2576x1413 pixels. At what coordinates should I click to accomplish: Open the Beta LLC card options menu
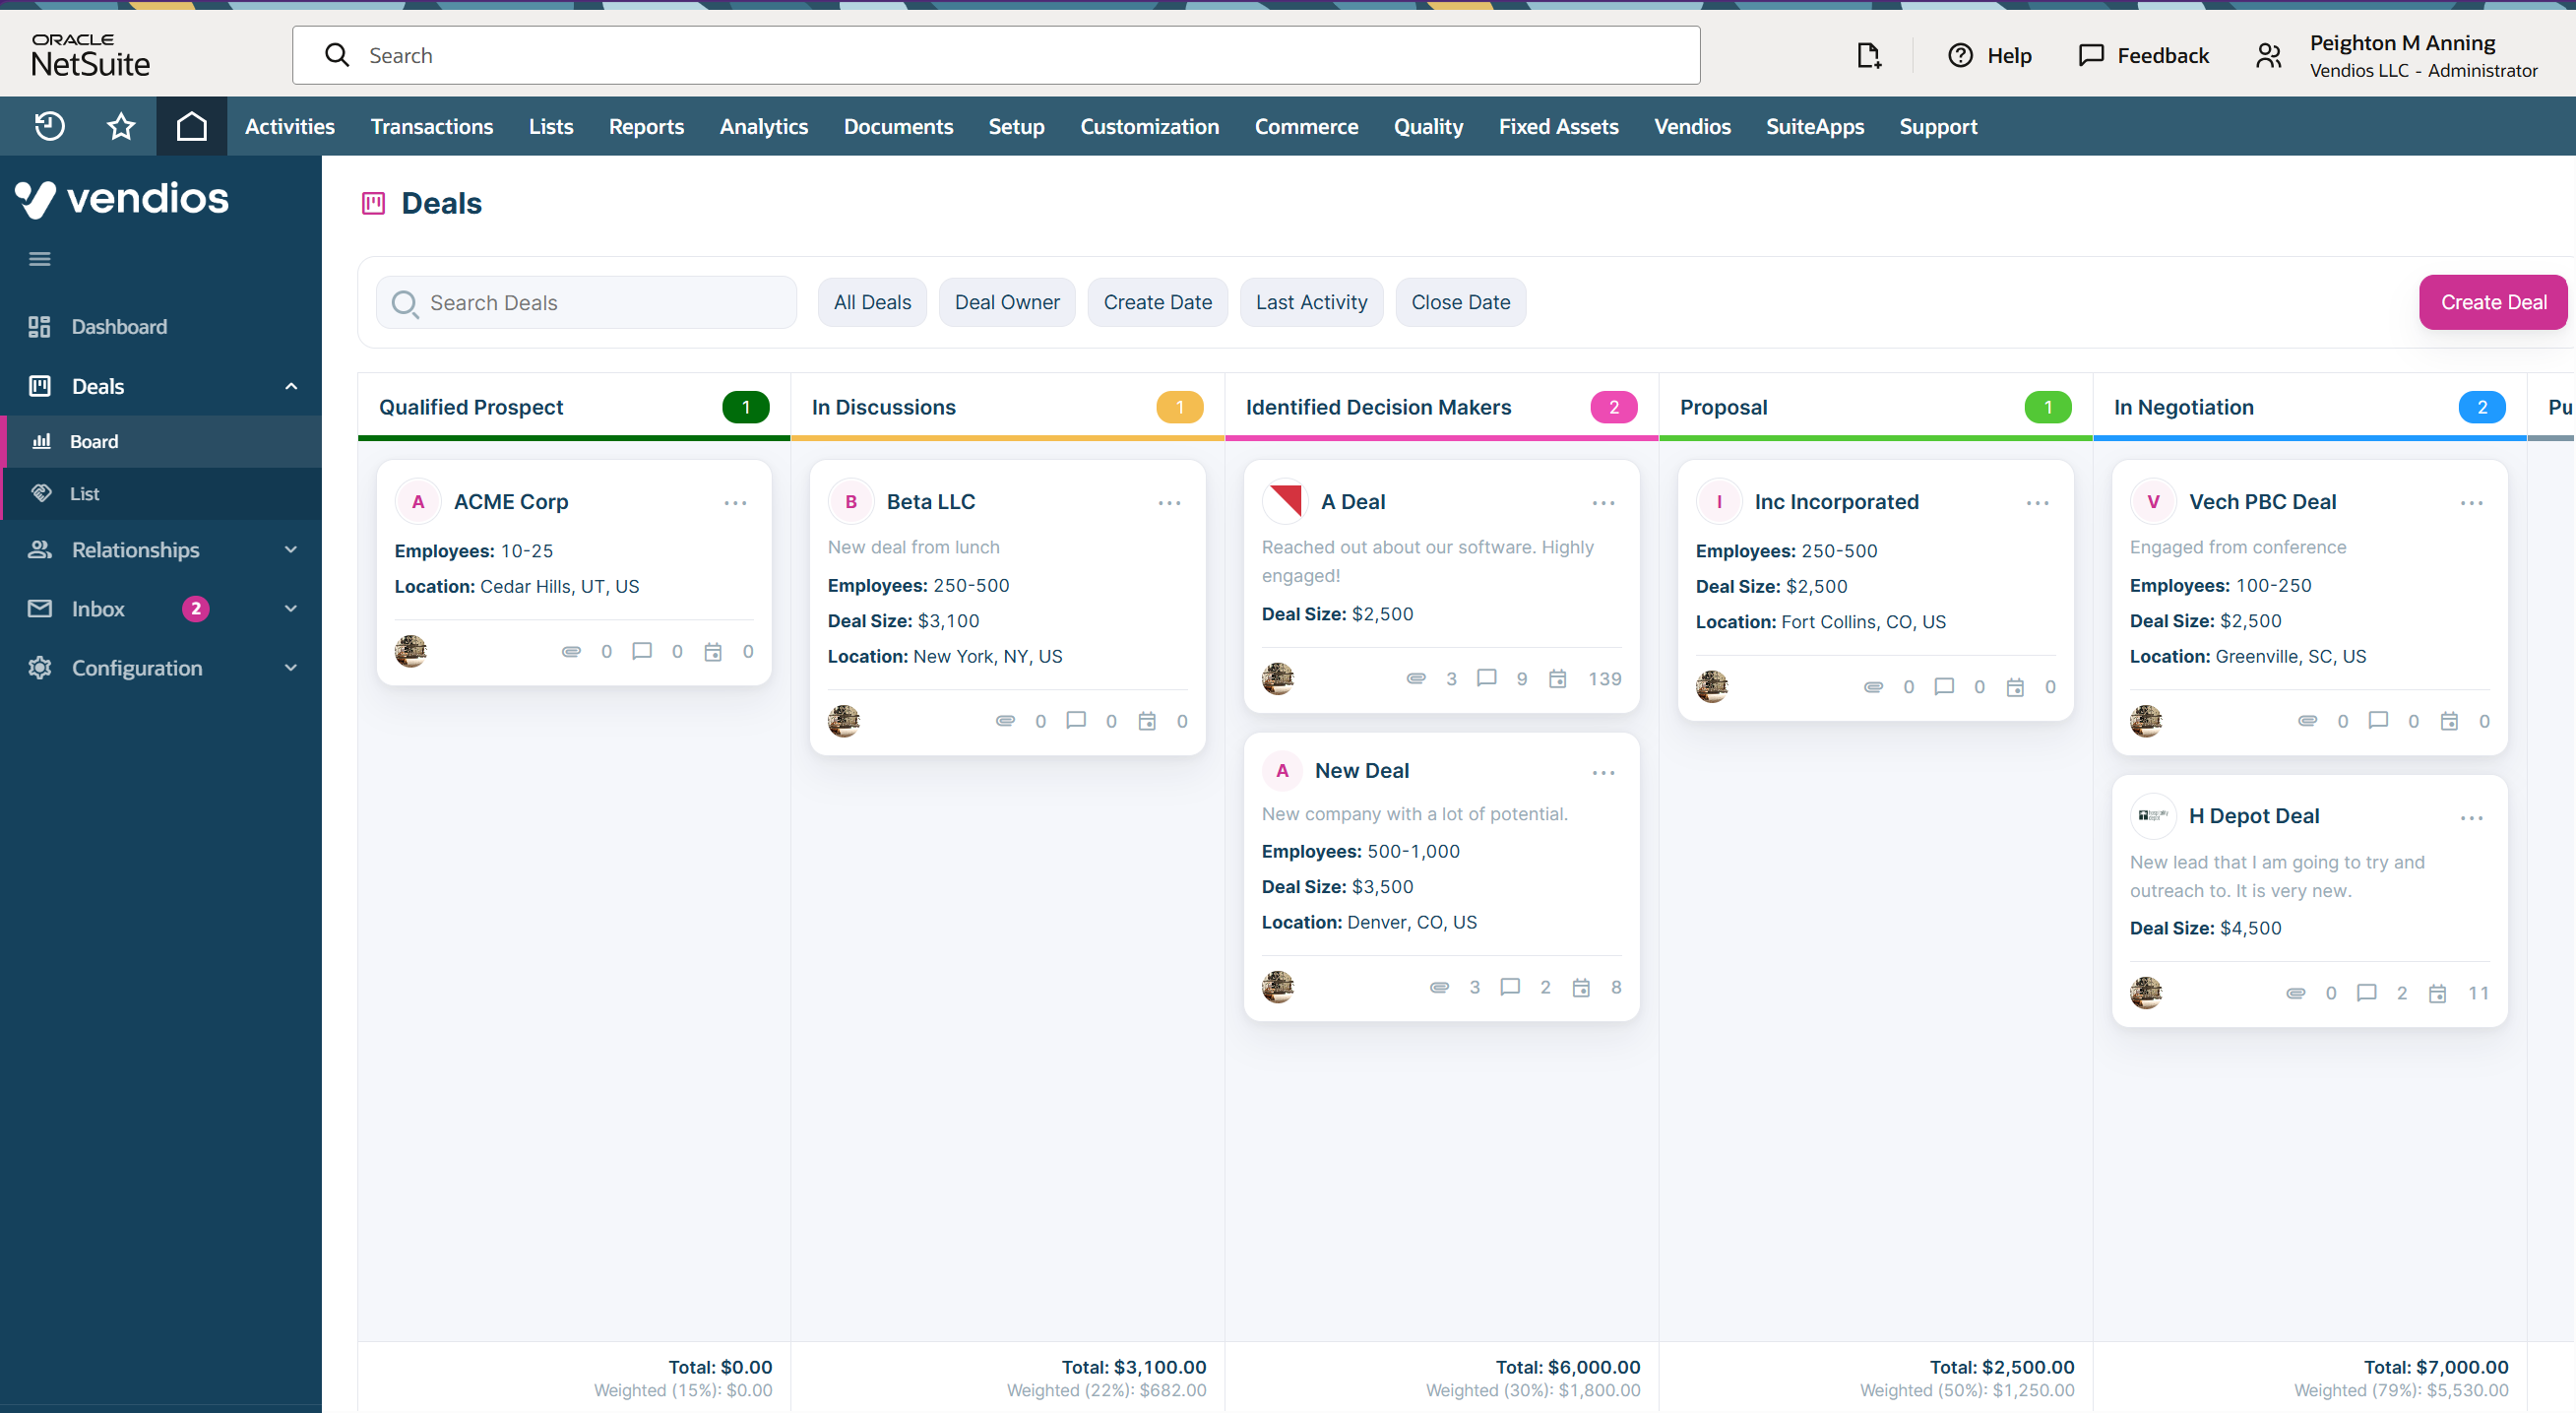[1169, 503]
